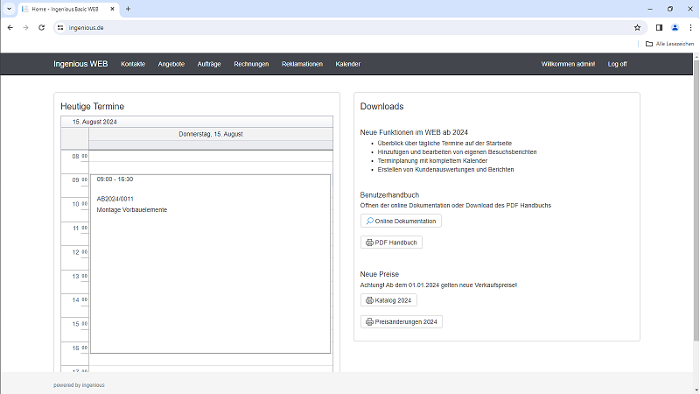Open the Aufträge menu
This screenshot has width=700, height=394.
209,64
